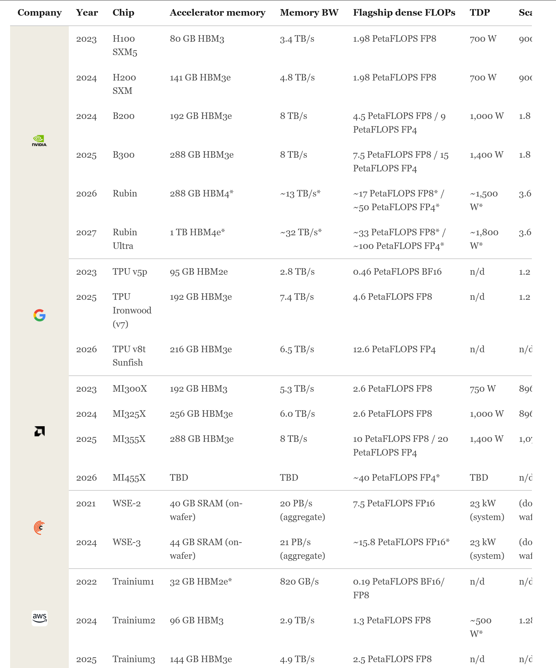Select the Year column header

coord(87,12)
